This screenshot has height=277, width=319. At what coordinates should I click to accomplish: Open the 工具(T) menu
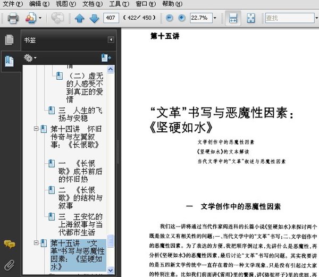pos(119,4)
